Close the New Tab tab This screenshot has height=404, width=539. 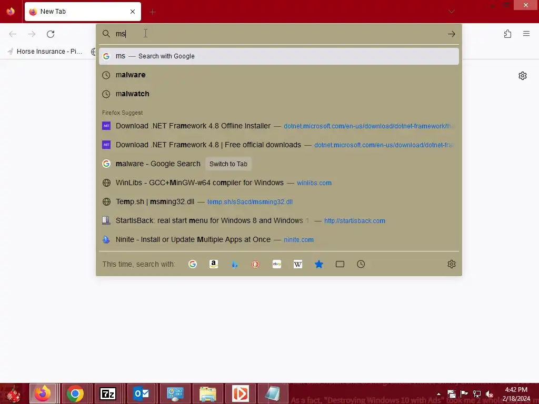(132, 12)
